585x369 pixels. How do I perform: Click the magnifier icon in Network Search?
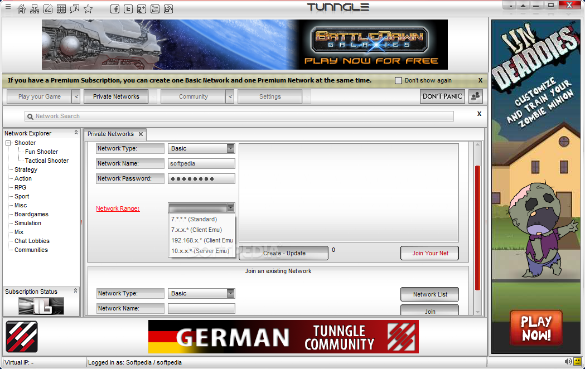pos(30,116)
